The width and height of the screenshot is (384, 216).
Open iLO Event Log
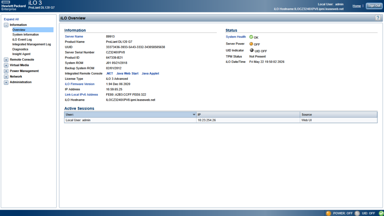(22, 40)
